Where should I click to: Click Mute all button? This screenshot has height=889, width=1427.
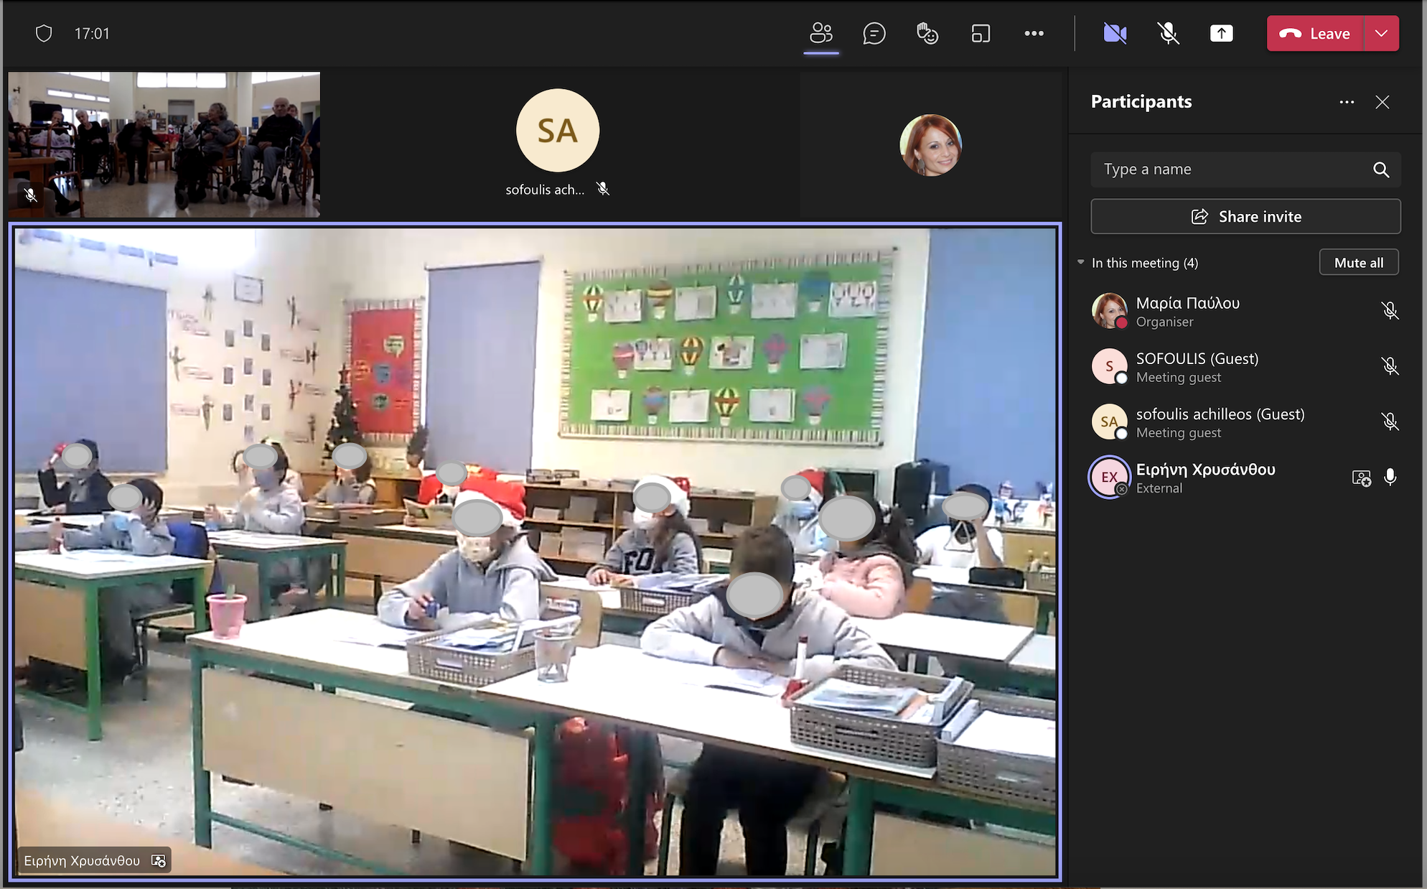1359,262
